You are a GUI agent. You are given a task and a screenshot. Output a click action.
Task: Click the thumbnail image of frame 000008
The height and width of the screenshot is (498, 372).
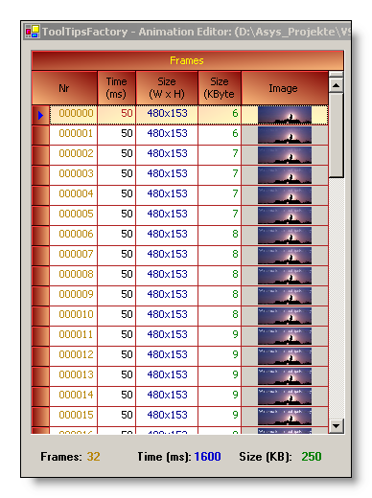[x=285, y=276]
